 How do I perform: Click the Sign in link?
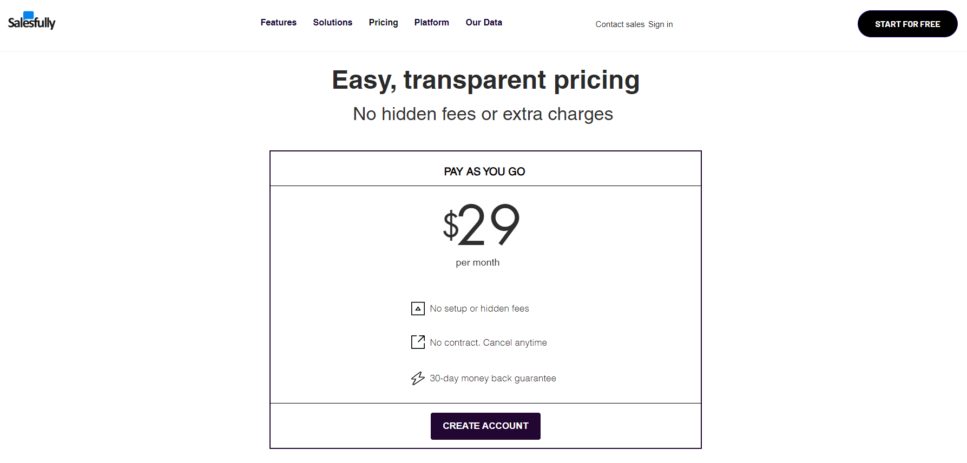(x=660, y=24)
